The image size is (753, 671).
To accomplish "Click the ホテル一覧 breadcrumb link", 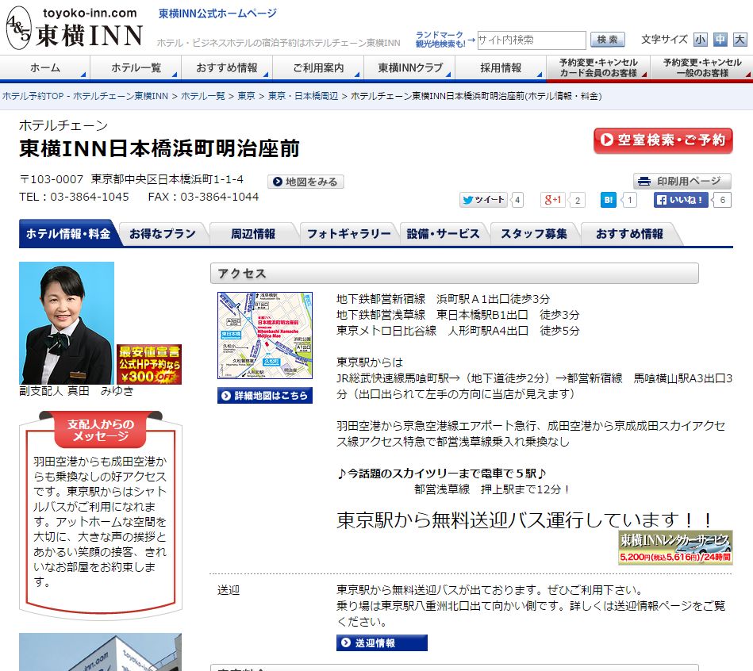I will click(x=202, y=96).
